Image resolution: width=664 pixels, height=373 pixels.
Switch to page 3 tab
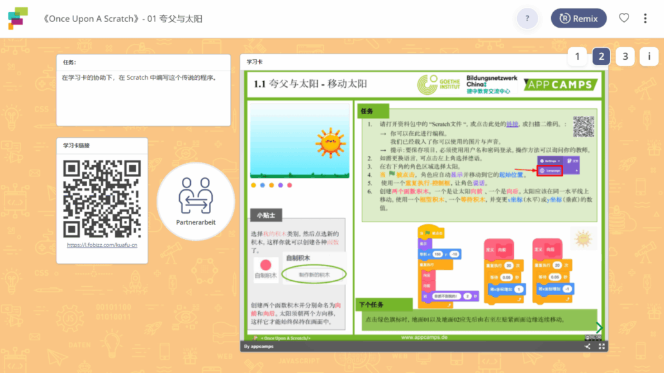click(625, 56)
